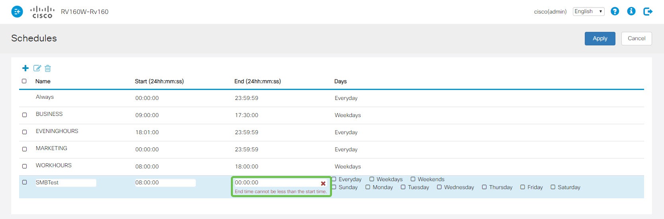Check the Weekends option

tap(413, 179)
